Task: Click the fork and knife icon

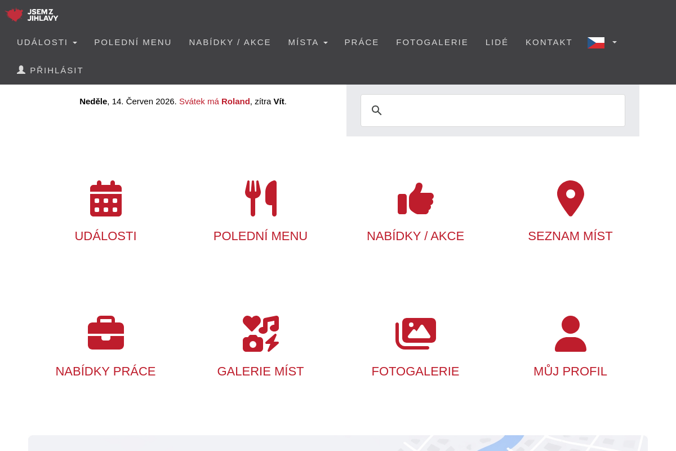Action: [261, 198]
